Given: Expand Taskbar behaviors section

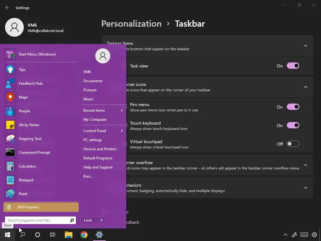Looking at the screenshot, I should (305, 188).
